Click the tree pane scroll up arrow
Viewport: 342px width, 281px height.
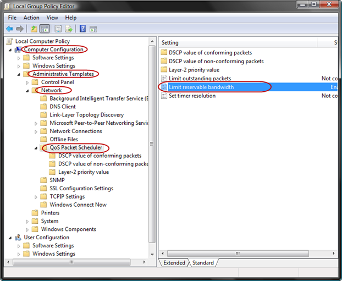tap(152, 41)
